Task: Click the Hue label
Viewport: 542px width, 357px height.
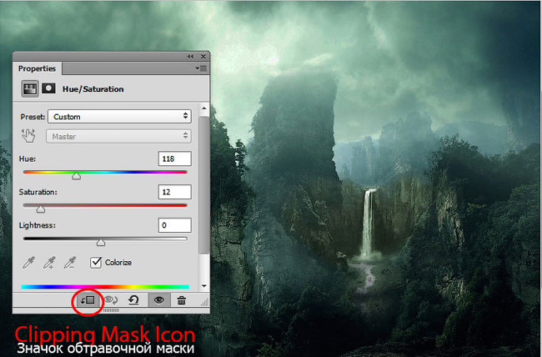Action: (28, 159)
